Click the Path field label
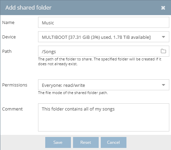The height and width of the screenshot is (150, 171). point(7,51)
